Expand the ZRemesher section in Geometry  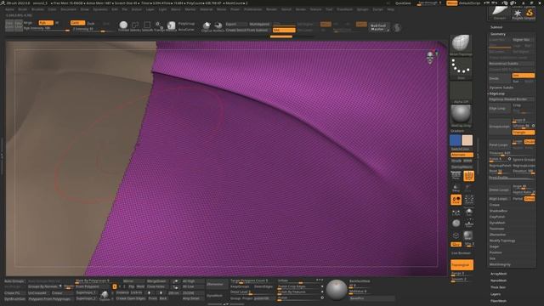[497, 235]
